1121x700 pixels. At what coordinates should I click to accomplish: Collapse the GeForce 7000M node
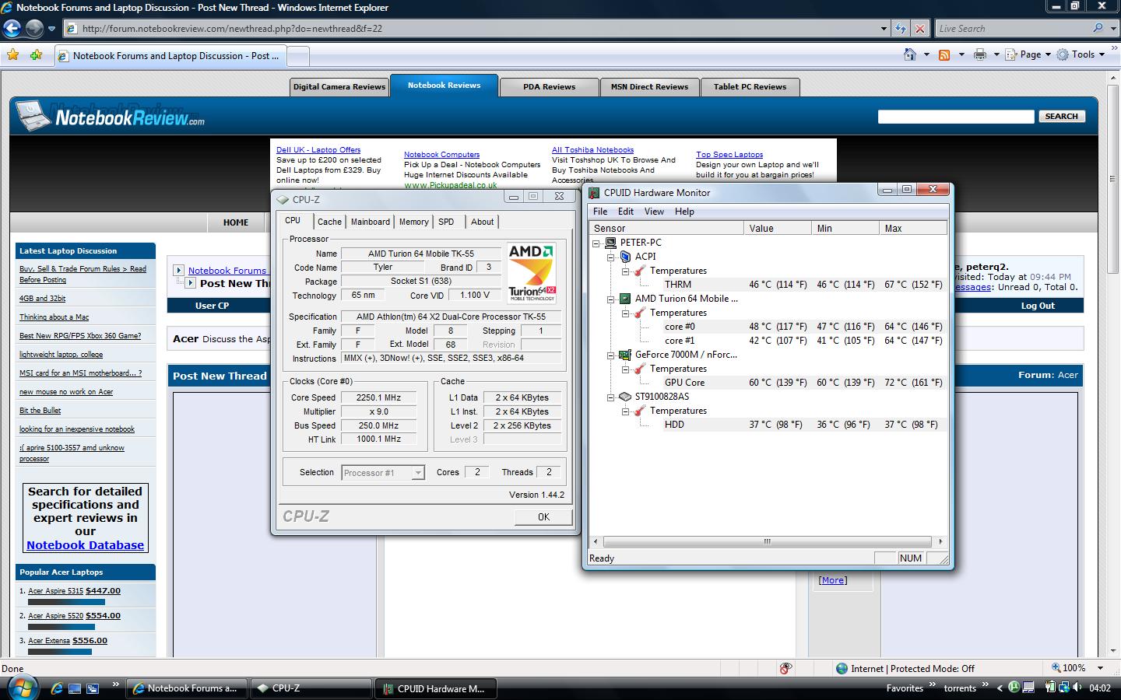tap(611, 355)
